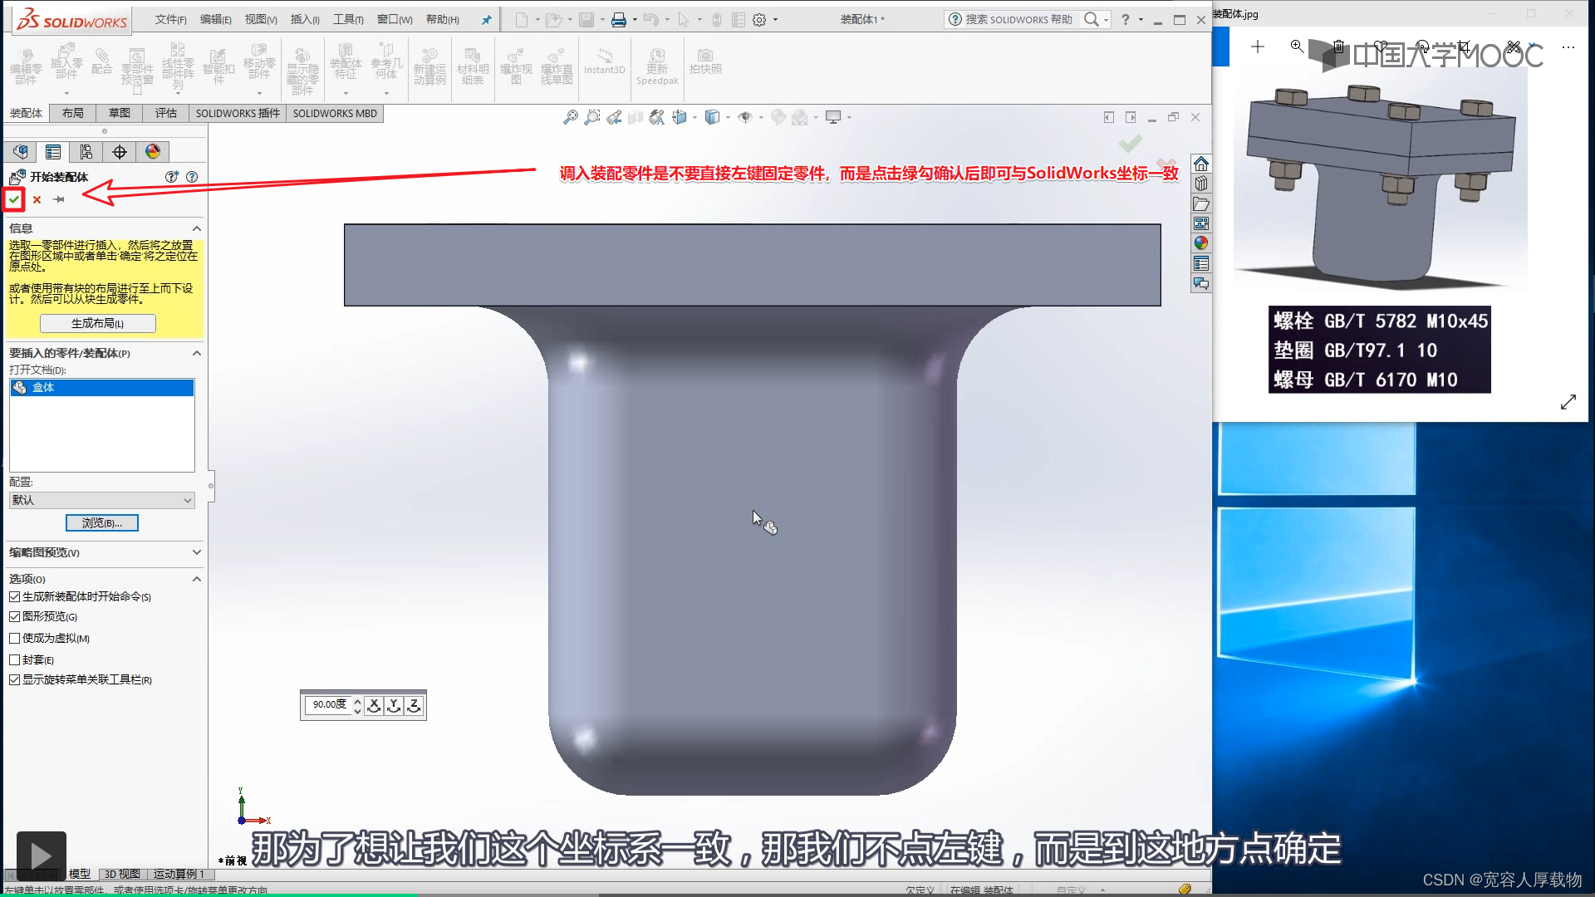Open View Orientation dropdown arrow
The width and height of the screenshot is (1595, 897).
pyautogui.click(x=694, y=118)
